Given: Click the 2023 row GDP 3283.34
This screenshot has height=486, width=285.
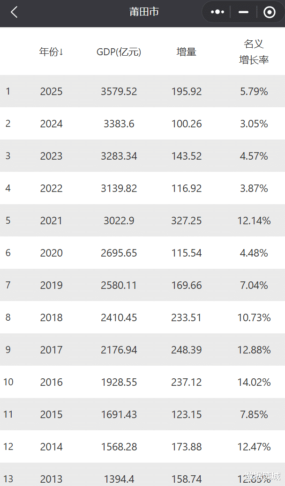Looking at the screenshot, I should (x=119, y=156).
